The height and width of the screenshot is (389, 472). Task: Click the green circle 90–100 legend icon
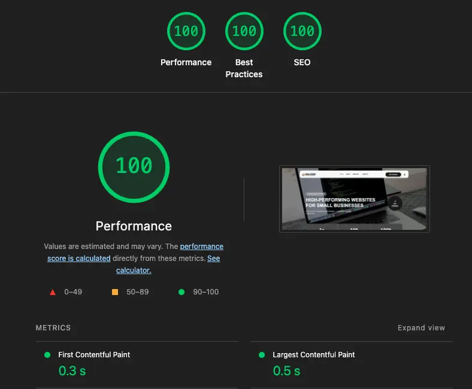tap(181, 292)
